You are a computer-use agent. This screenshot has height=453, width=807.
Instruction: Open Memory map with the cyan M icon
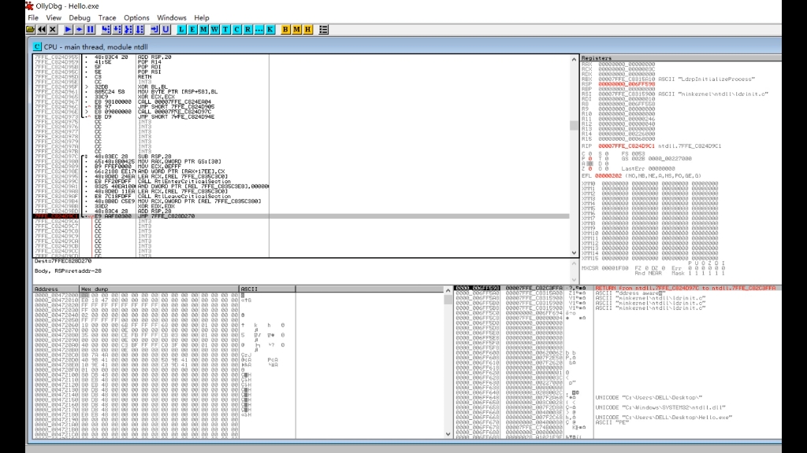coord(204,30)
